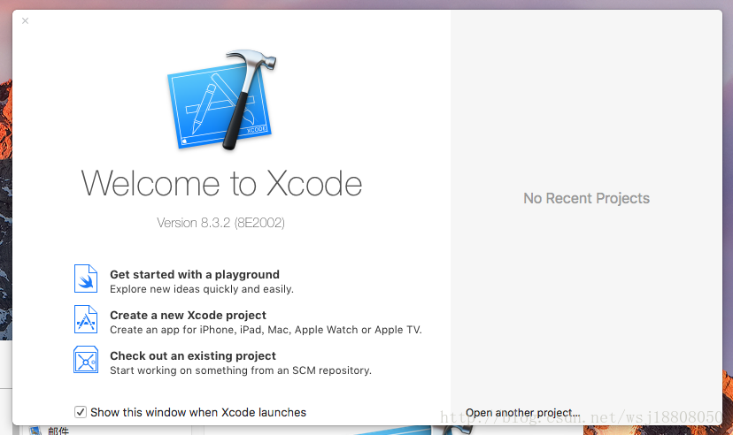Click the Version 8.3.2 (8E2002) text
Screen dimensions: 733x435
[220, 223]
